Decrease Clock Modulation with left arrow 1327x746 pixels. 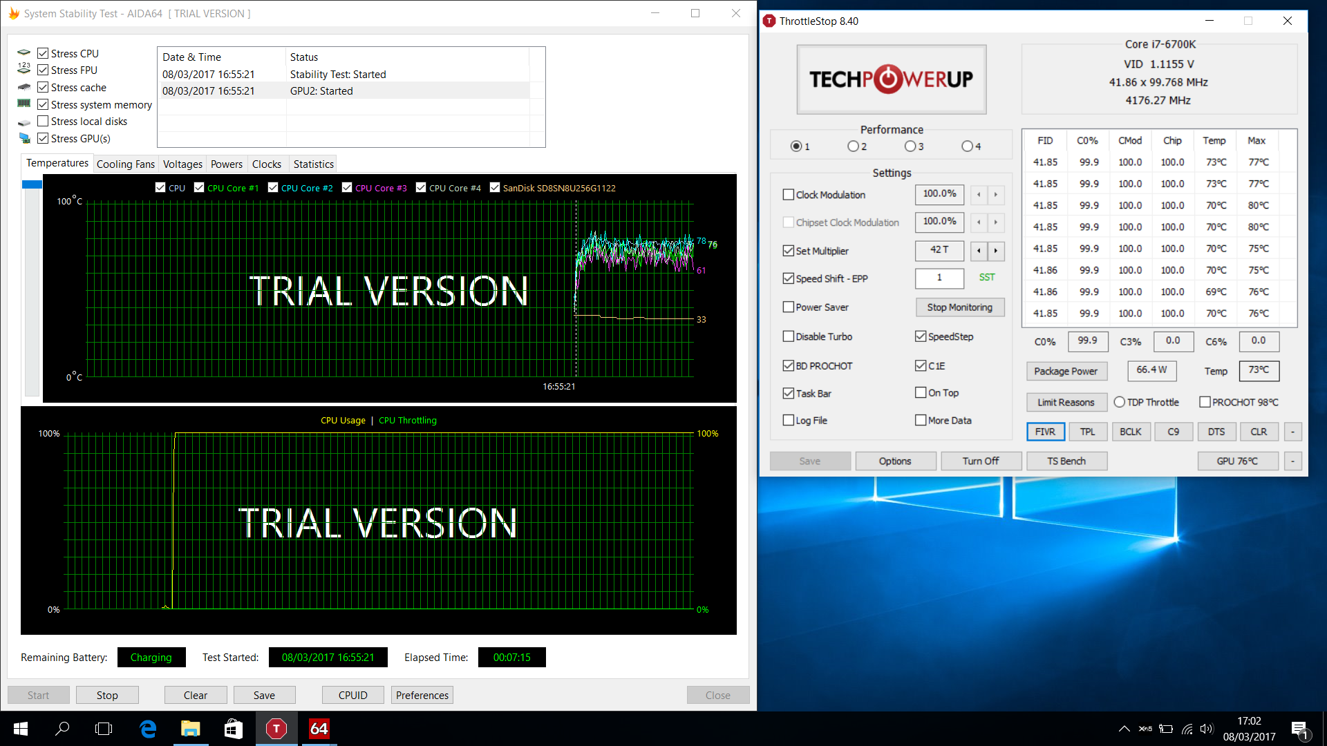point(979,195)
